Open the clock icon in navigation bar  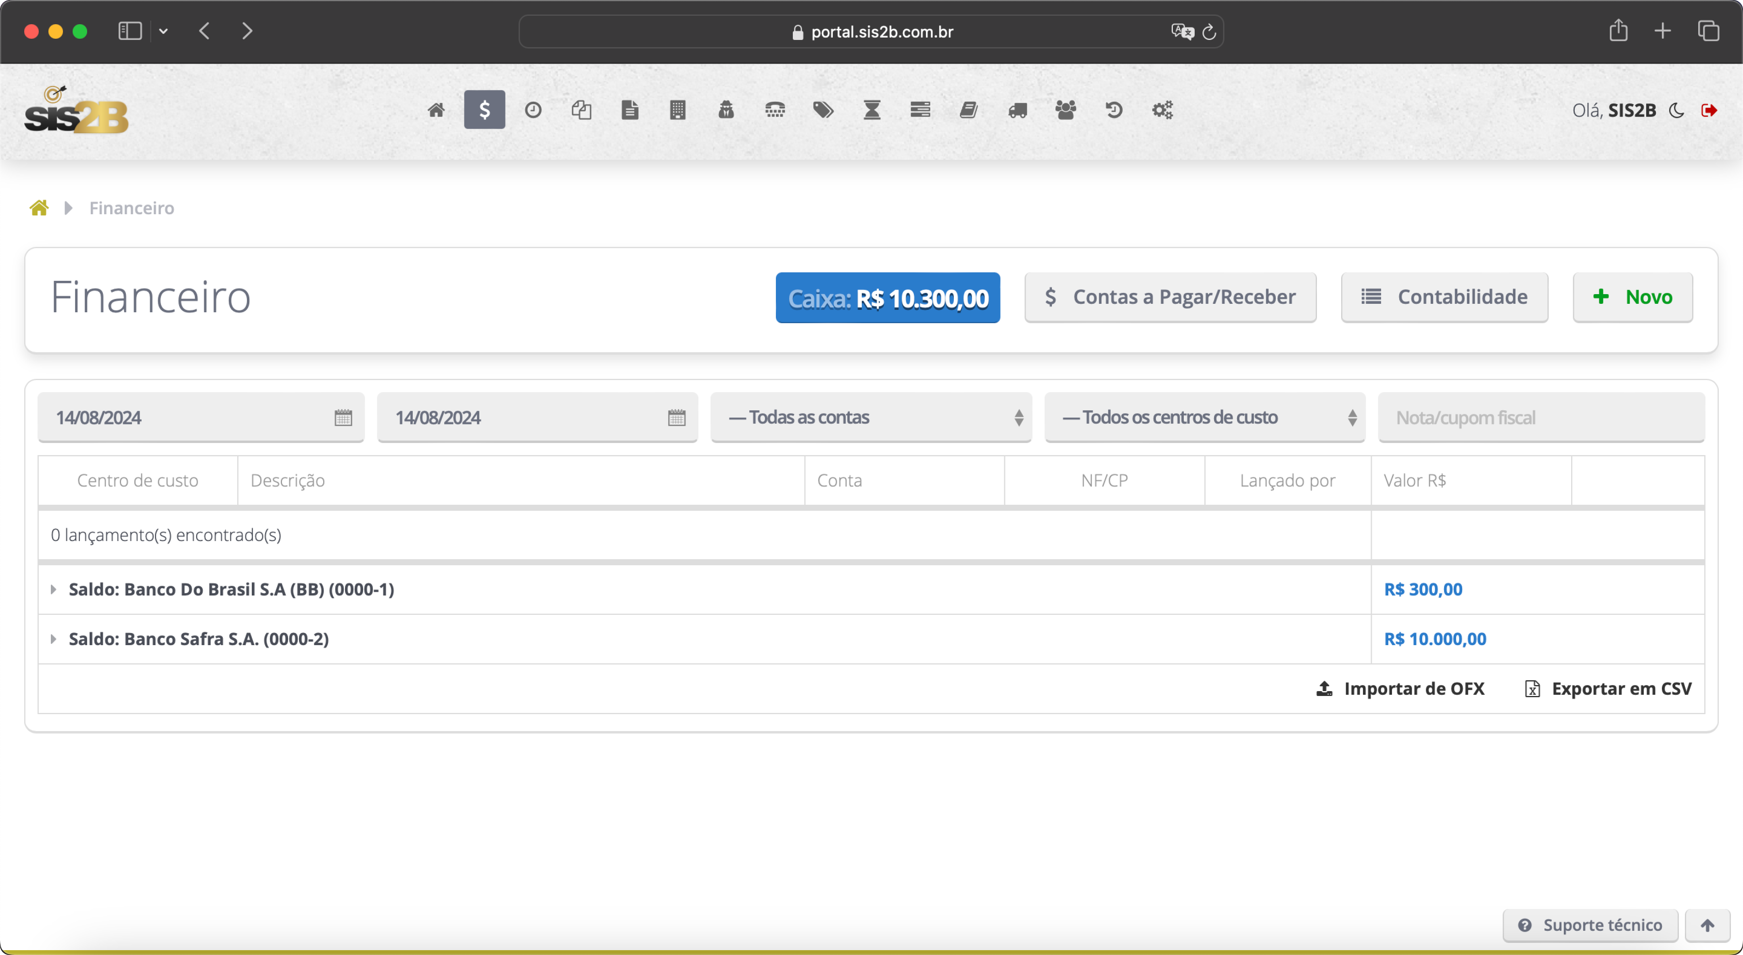pos(533,110)
